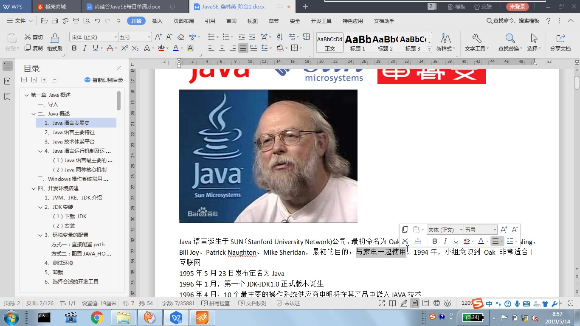Click the Open folder icon in quick access toolbar
This screenshot has width=580, height=326.
44,21
